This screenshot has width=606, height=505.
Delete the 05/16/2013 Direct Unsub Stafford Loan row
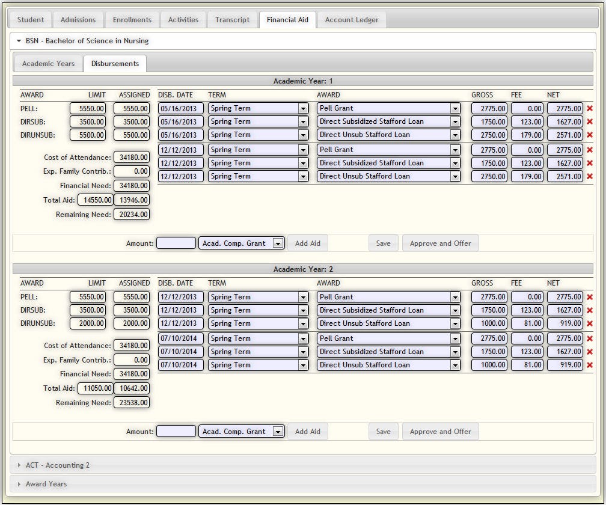coord(589,135)
